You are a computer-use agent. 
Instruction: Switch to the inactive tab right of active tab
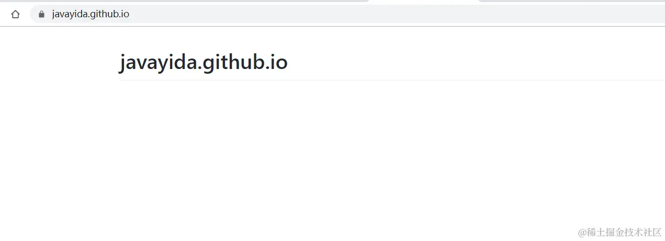pyautogui.click(x=573, y=1)
